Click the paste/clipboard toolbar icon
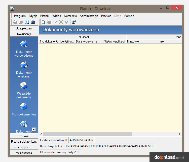The width and height of the screenshot is (189, 162). [49, 22]
